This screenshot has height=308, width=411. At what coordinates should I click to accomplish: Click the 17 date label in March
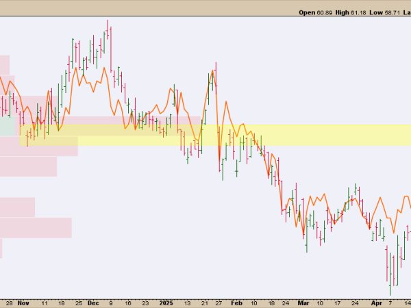point(337,303)
